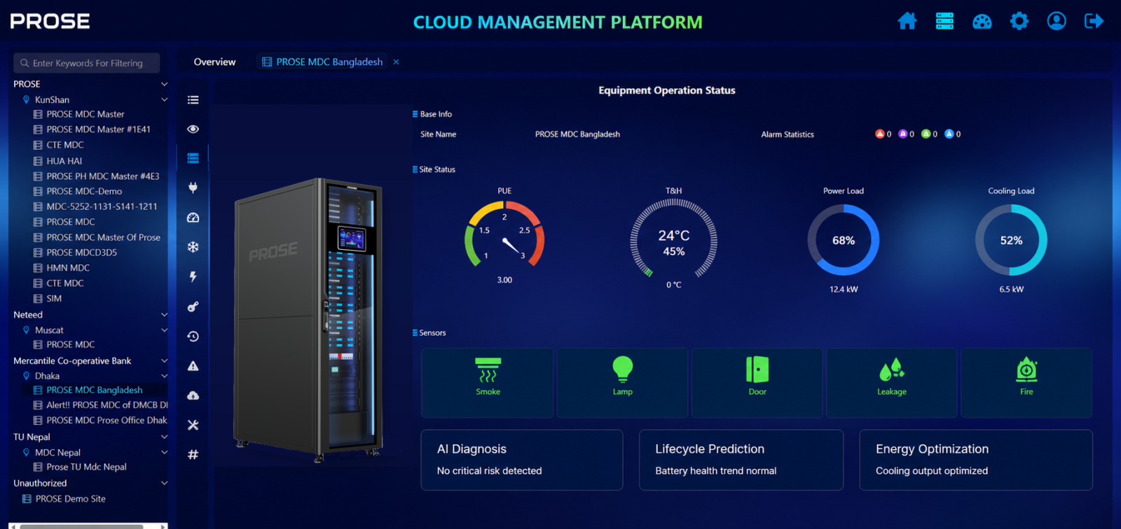
Task: Open the list view sidebar icon
Action: coord(193,100)
